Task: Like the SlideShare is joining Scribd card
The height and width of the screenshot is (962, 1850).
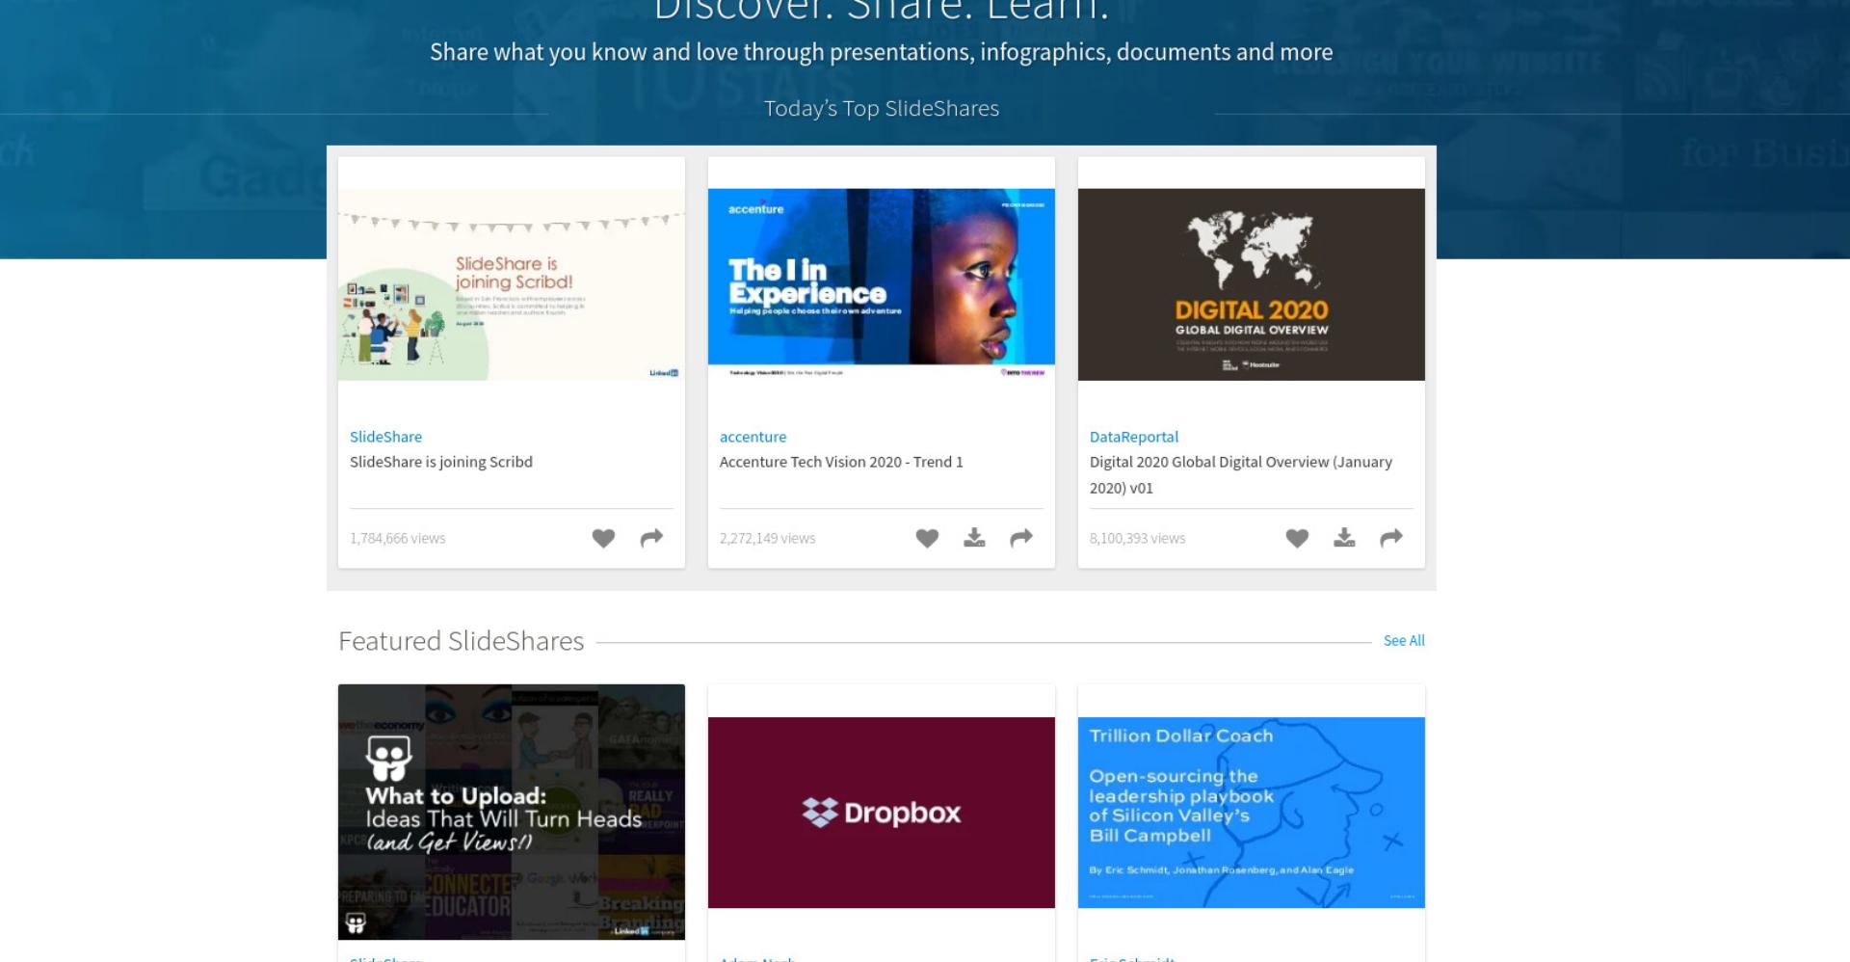Action: coord(603,538)
